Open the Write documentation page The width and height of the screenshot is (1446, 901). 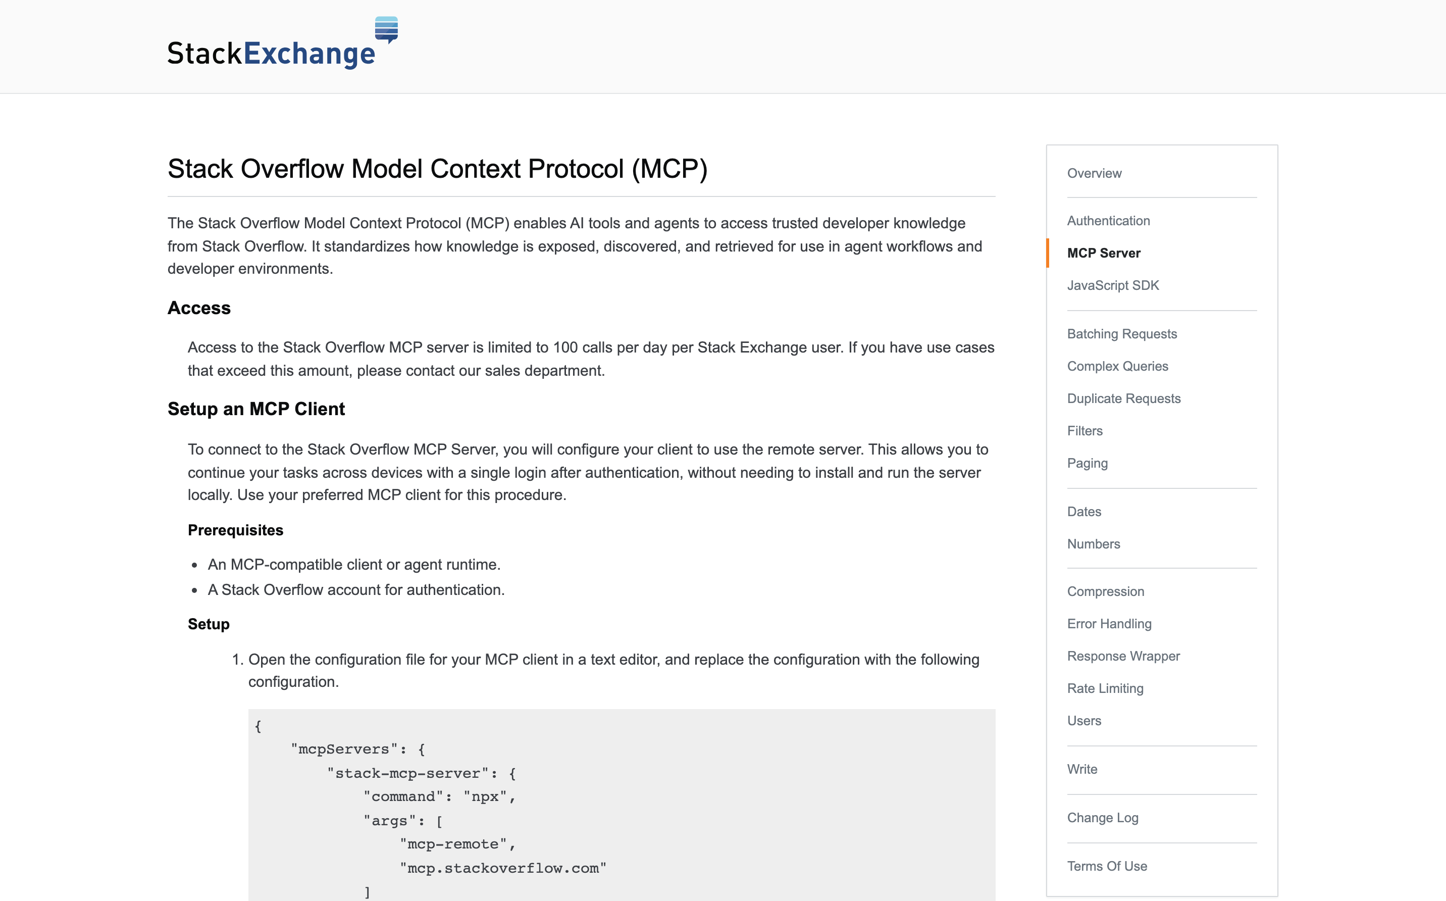1081,769
